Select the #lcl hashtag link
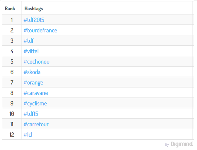 (x=28, y=135)
